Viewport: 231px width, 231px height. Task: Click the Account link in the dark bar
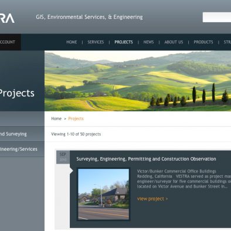point(8,42)
